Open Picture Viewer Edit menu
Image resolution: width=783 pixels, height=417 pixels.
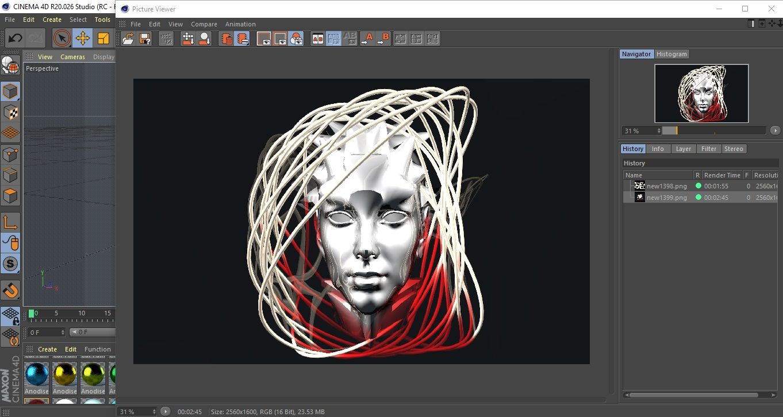click(155, 24)
